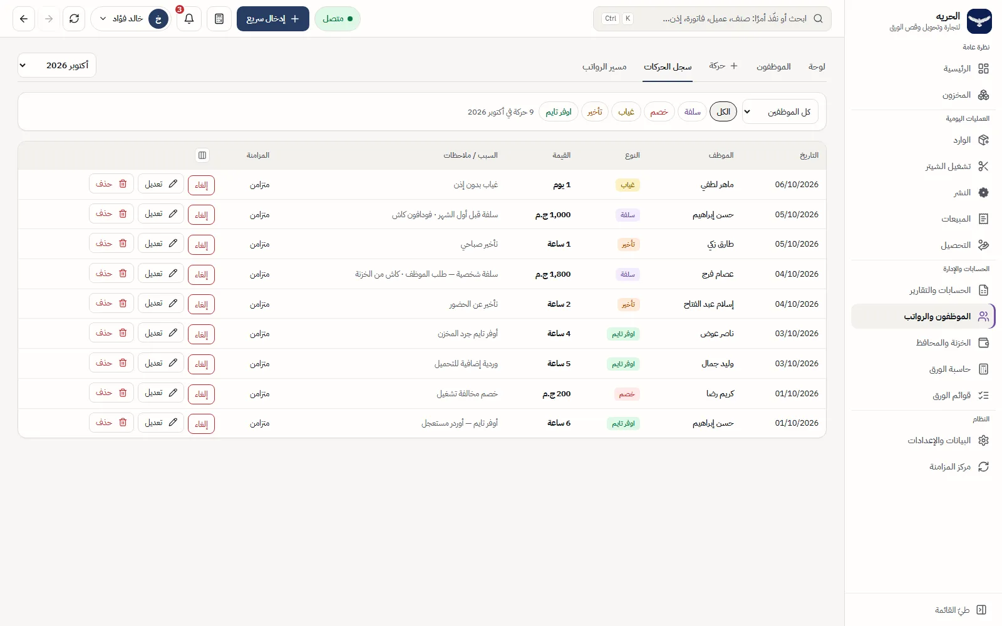Open الحسابات والتقارير reports icon
1002x626 pixels.
click(983, 290)
